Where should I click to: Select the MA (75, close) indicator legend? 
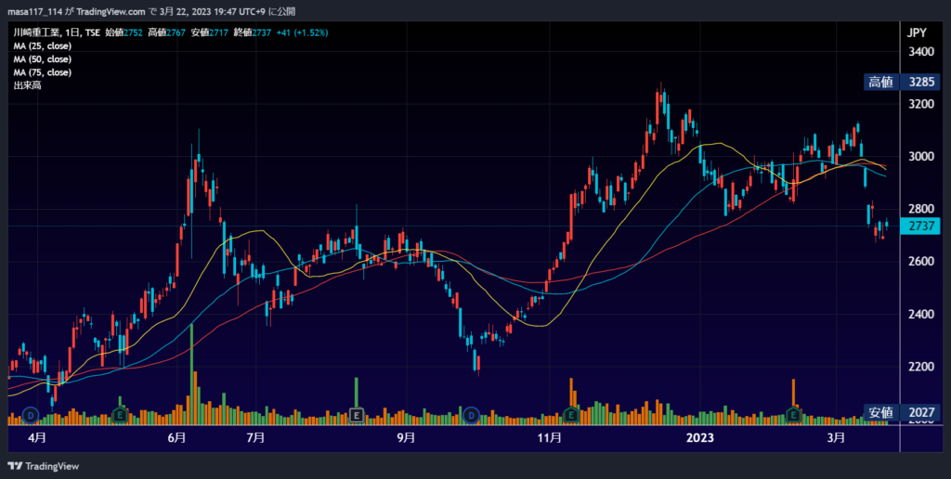pos(43,72)
